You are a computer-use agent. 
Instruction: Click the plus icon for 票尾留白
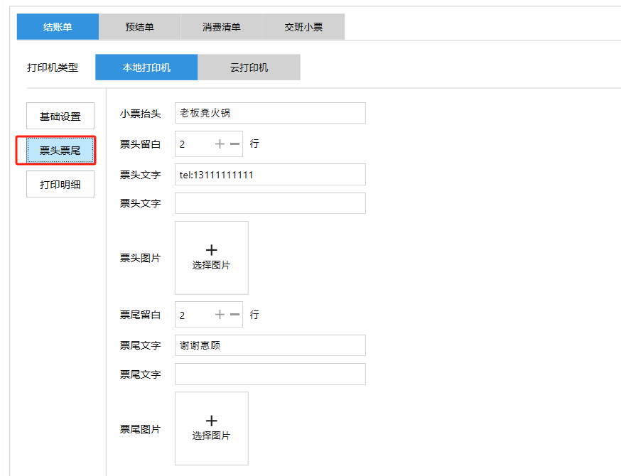point(220,315)
